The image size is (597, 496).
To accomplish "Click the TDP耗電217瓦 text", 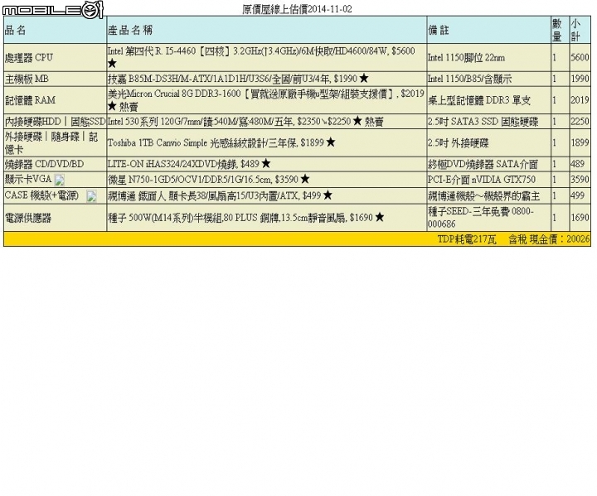I will (467, 239).
